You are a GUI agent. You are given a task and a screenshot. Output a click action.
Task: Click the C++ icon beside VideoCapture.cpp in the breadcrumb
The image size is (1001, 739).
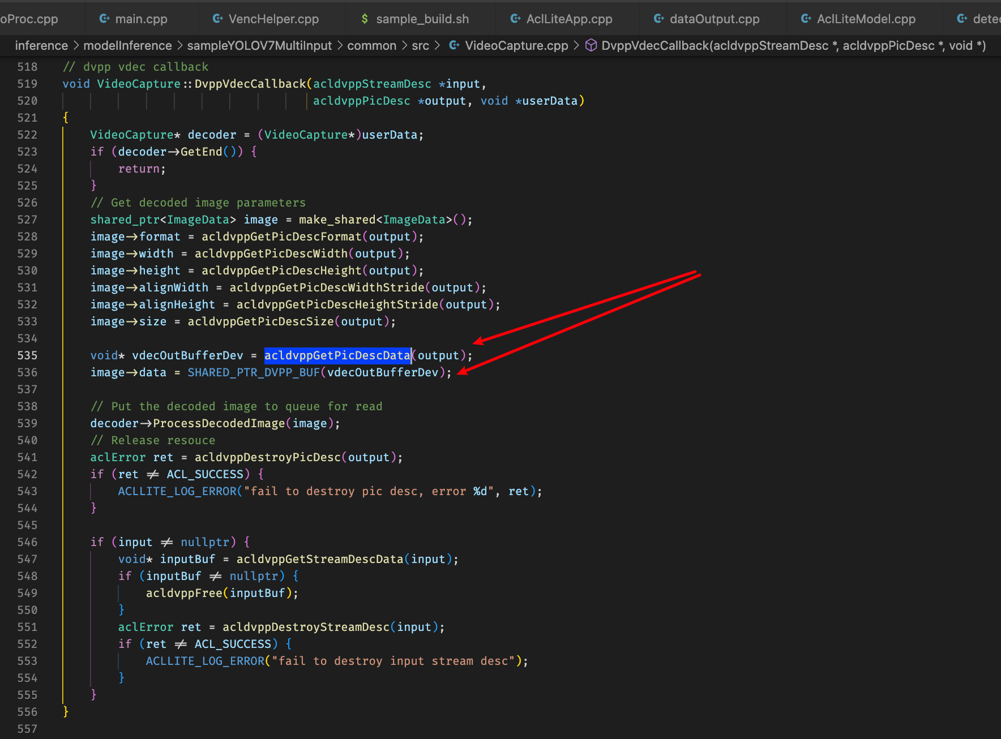(454, 45)
